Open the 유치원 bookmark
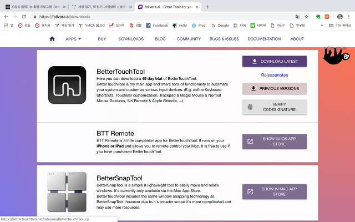Image resolution: width=355 pixels, height=222 pixels. pyautogui.click(x=43, y=26)
